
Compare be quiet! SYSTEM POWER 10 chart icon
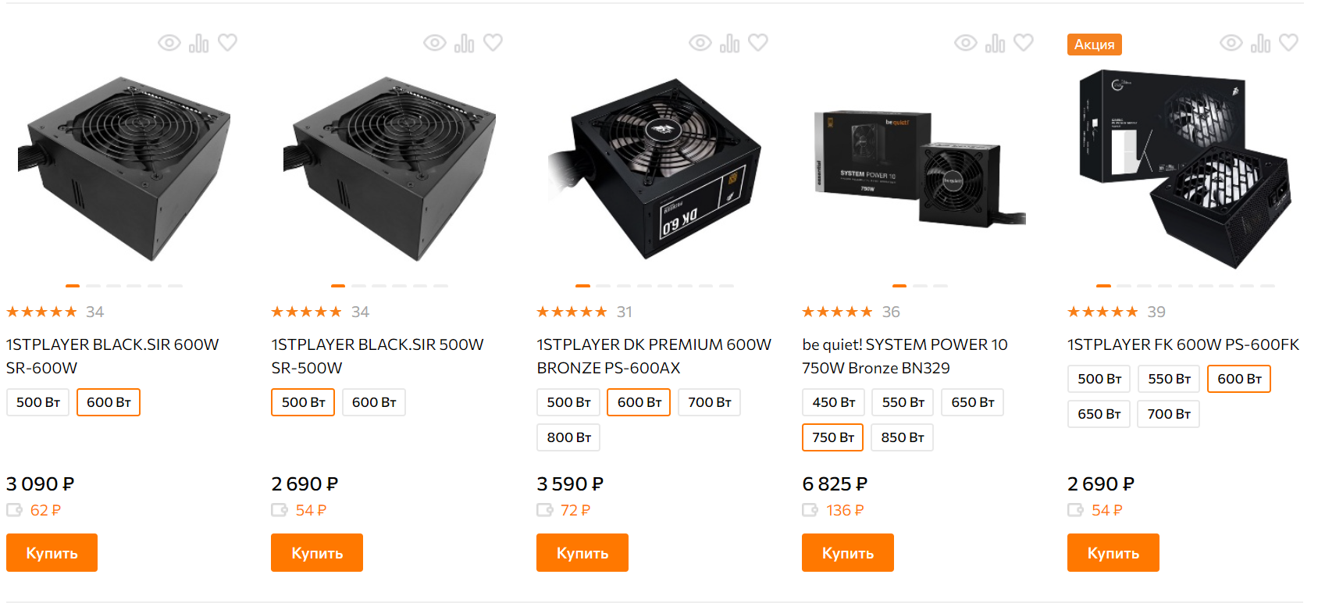[x=995, y=43]
